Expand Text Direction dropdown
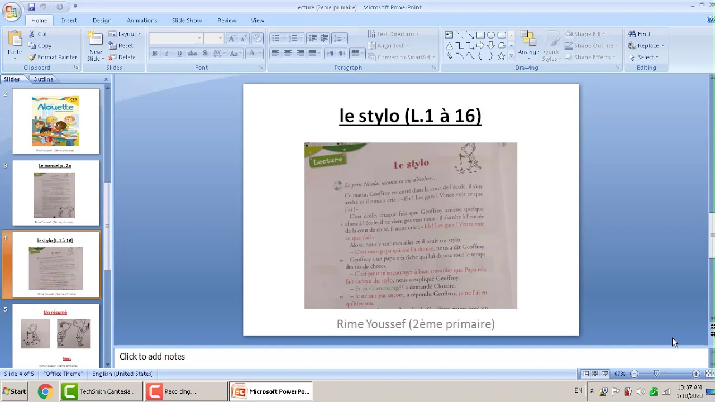The width and height of the screenshot is (715, 402). tap(393, 34)
